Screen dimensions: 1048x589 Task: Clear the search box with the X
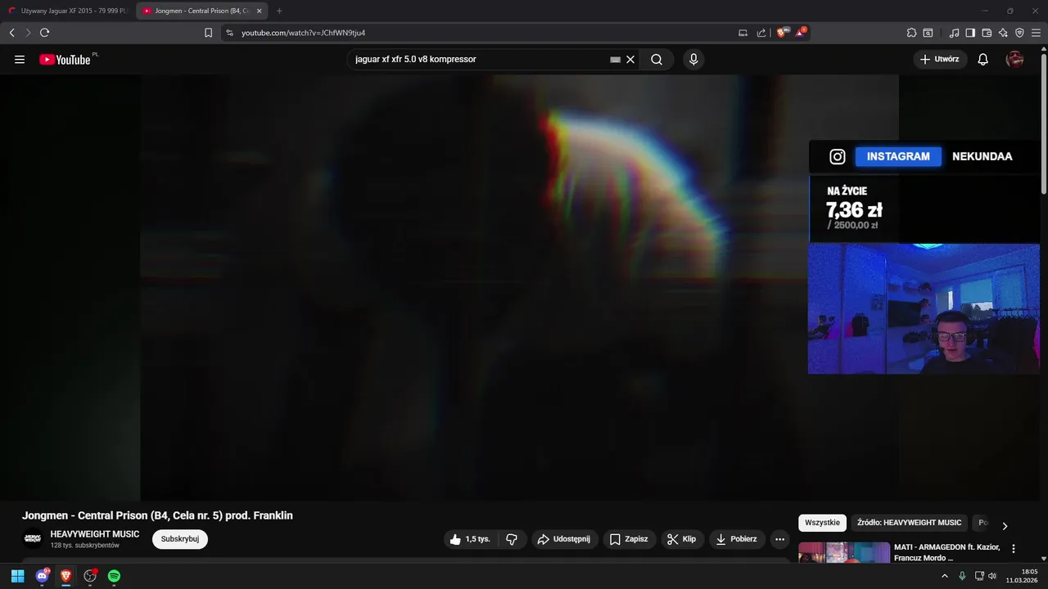click(630, 60)
